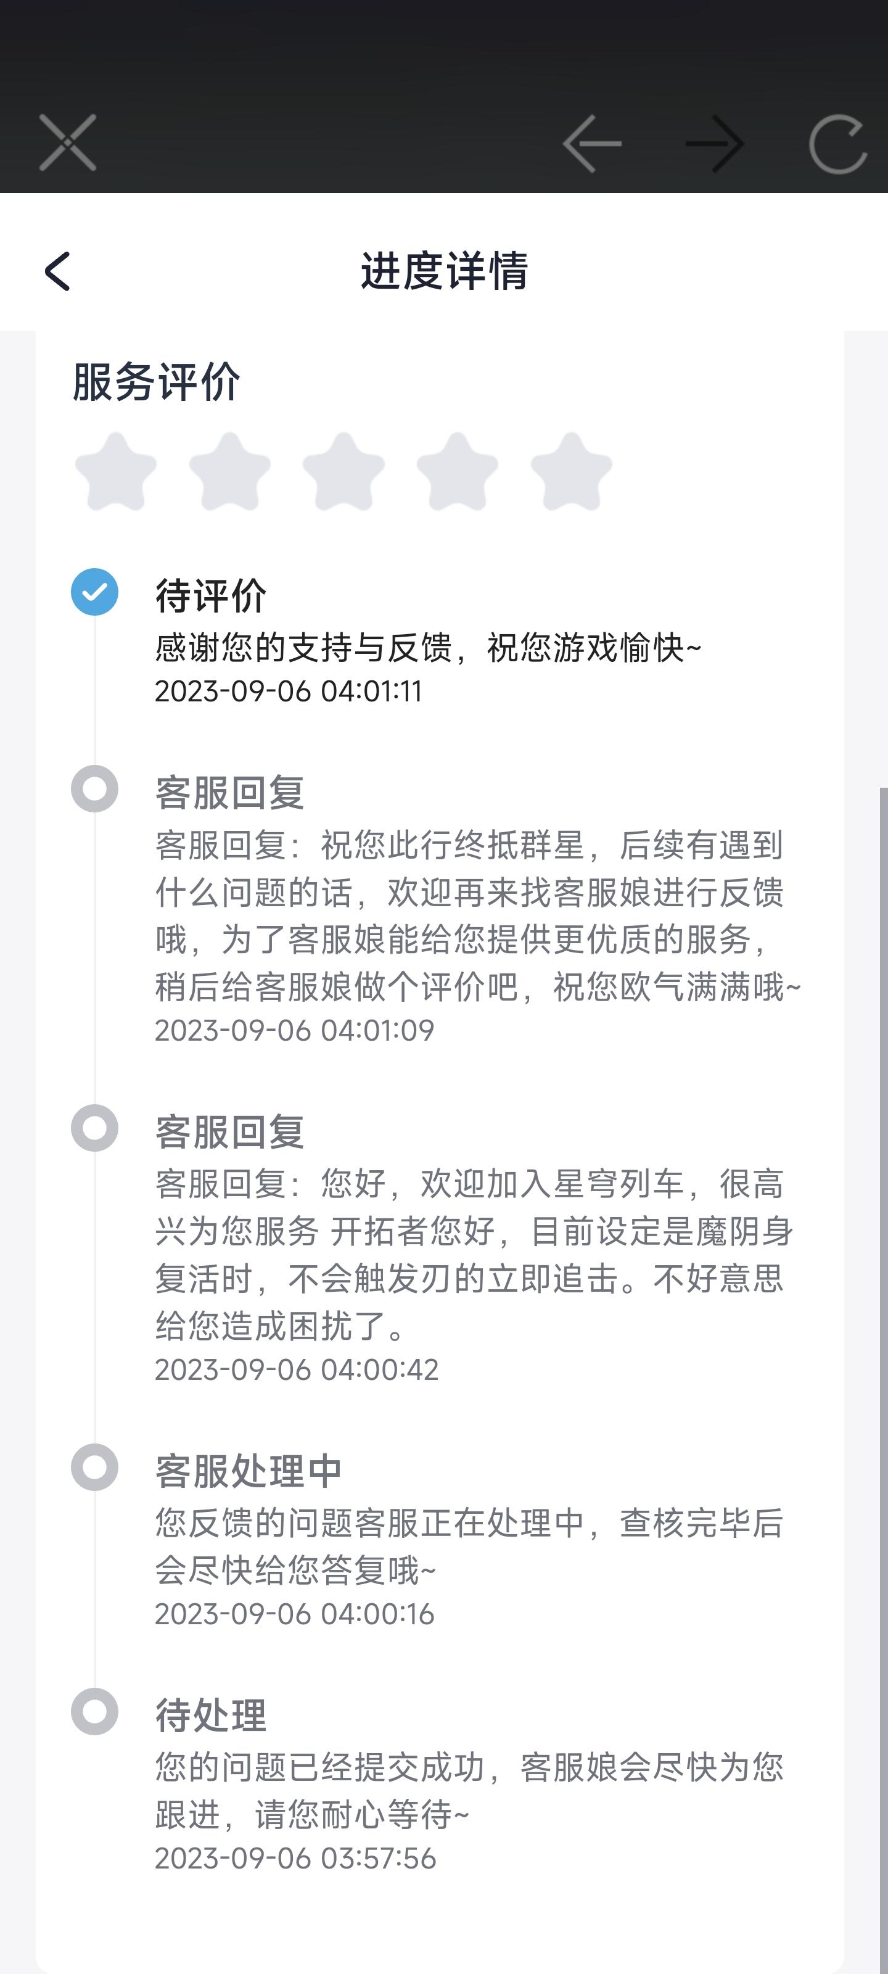Tap the 进度详情 page title
Image resolution: width=888 pixels, height=1974 pixels.
click(x=445, y=271)
